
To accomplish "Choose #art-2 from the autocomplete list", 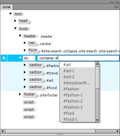I will click(x=78, y=77).
